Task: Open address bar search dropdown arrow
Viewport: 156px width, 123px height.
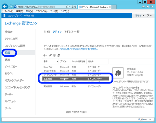Action: [x=70, y=7]
